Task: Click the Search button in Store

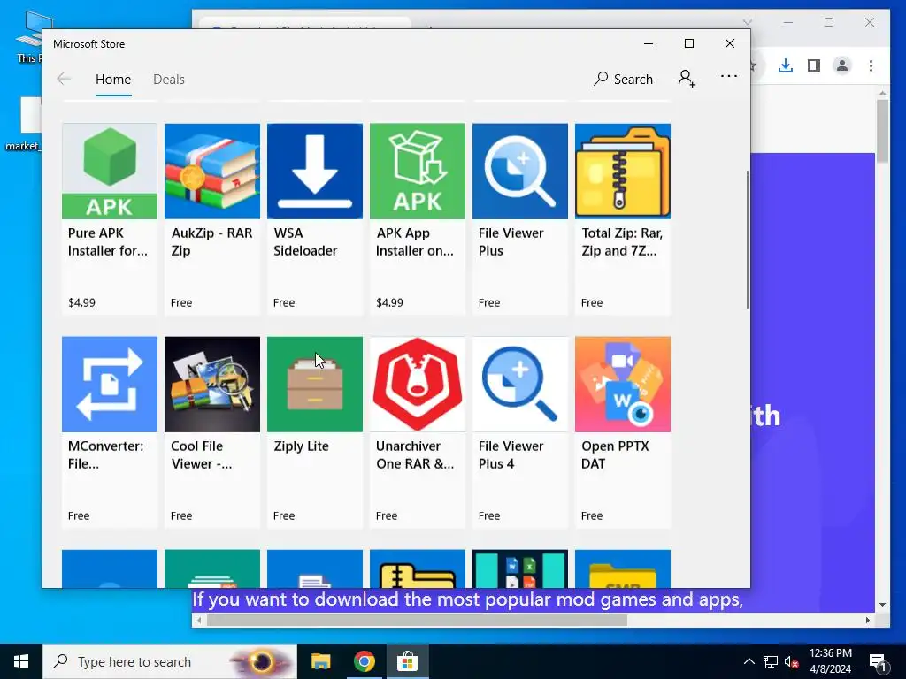Action: tap(623, 79)
